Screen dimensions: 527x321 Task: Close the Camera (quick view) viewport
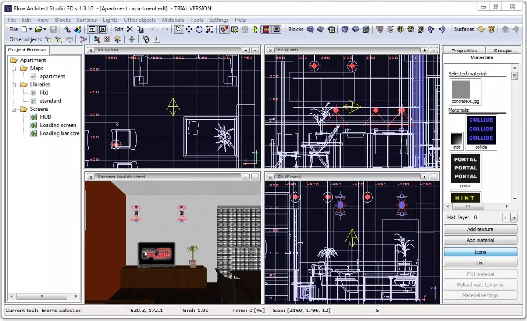click(91, 177)
